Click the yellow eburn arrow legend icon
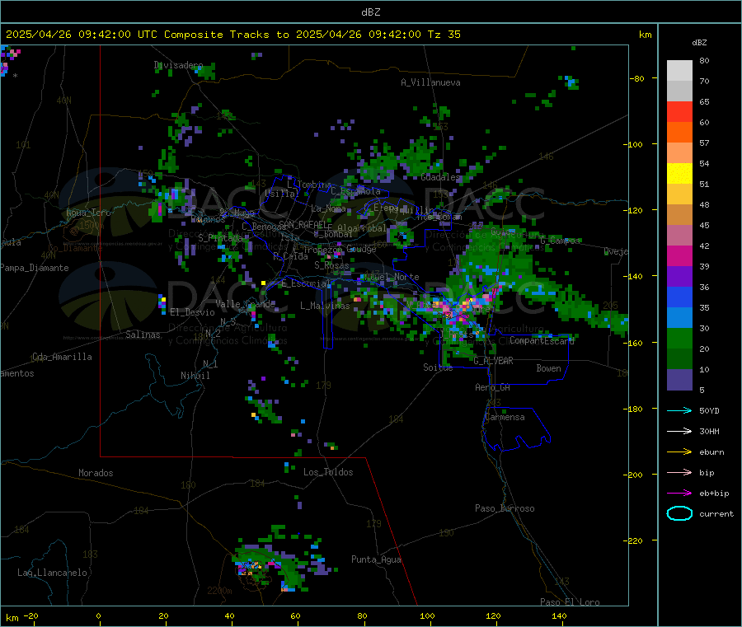The image size is (742, 627). pos(679,452)
